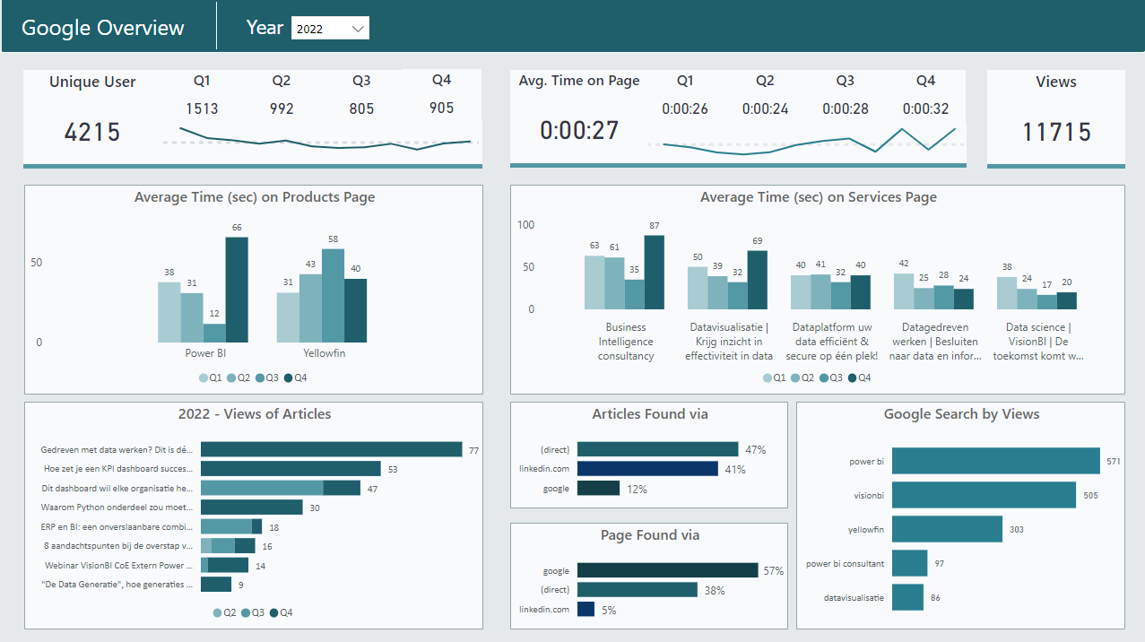Screen dimensions: 1145x642
Task: Select the Power BI Q4 bar valued 66
Action: (x=237, y=289)
